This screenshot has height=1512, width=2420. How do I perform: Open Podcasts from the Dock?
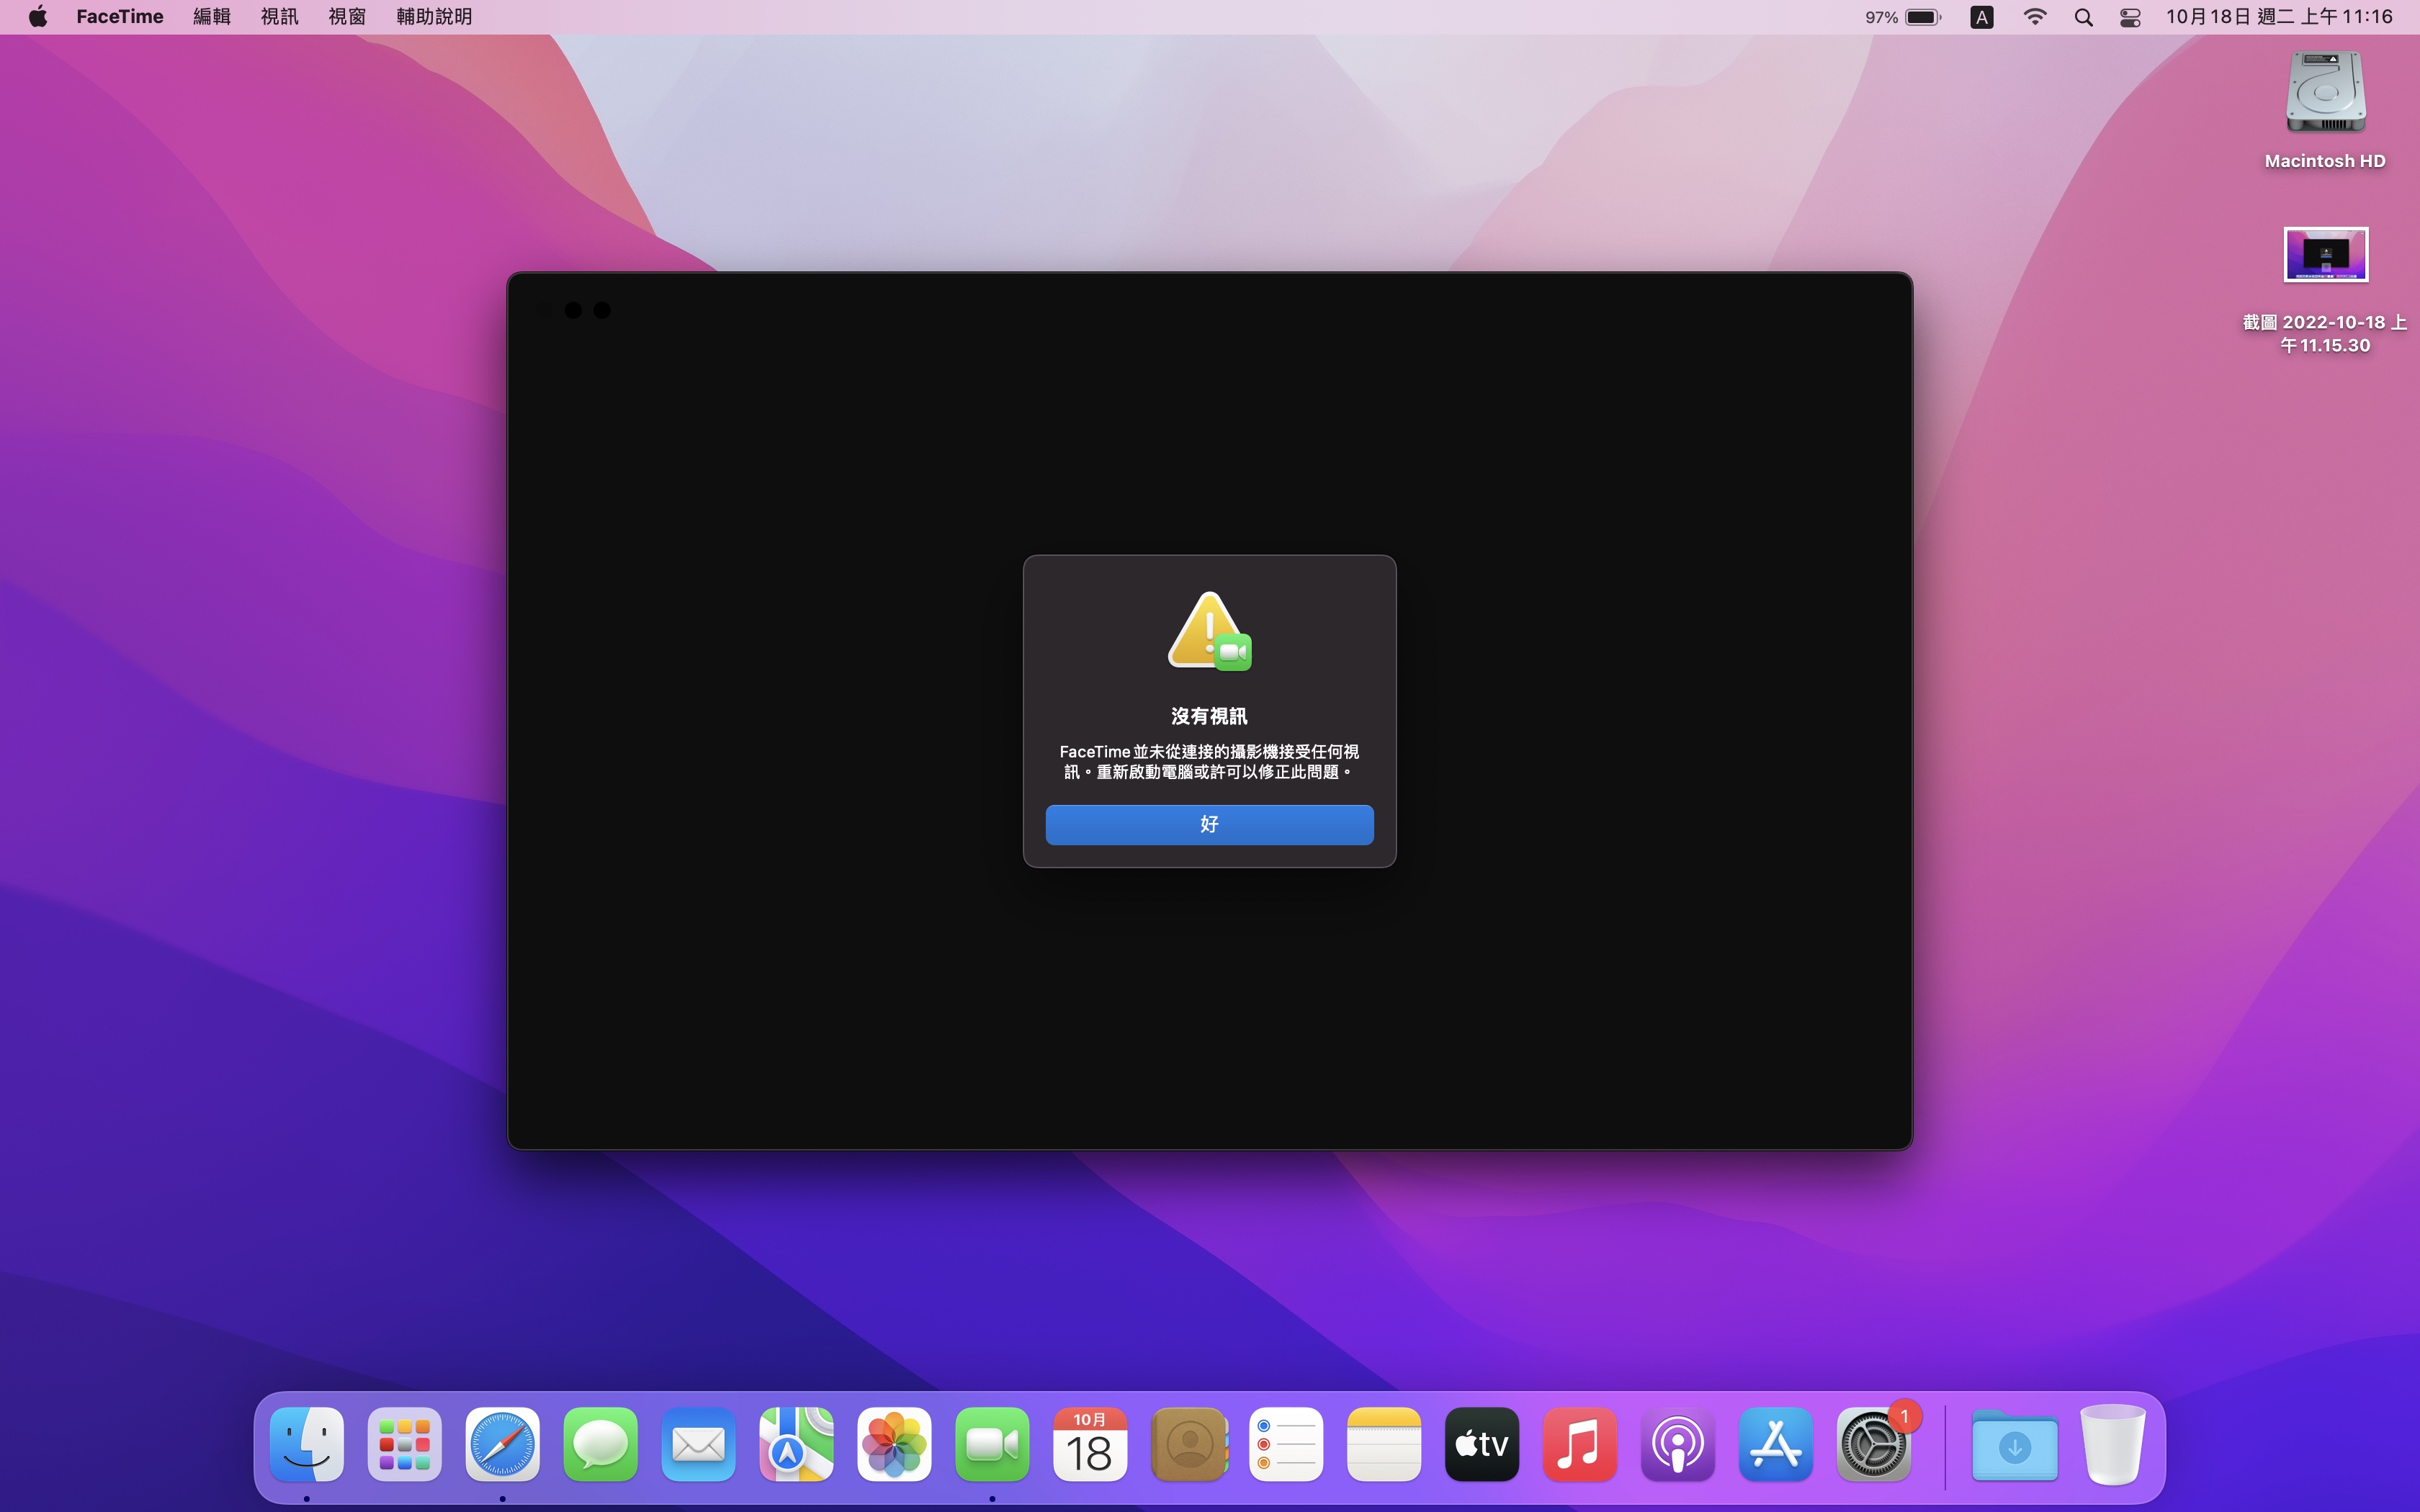[1678, 1444]
